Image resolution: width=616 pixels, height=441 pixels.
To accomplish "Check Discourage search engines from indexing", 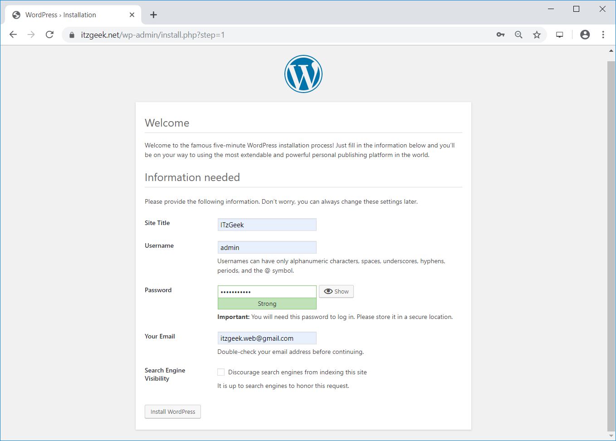I will [x=221, y=372].
